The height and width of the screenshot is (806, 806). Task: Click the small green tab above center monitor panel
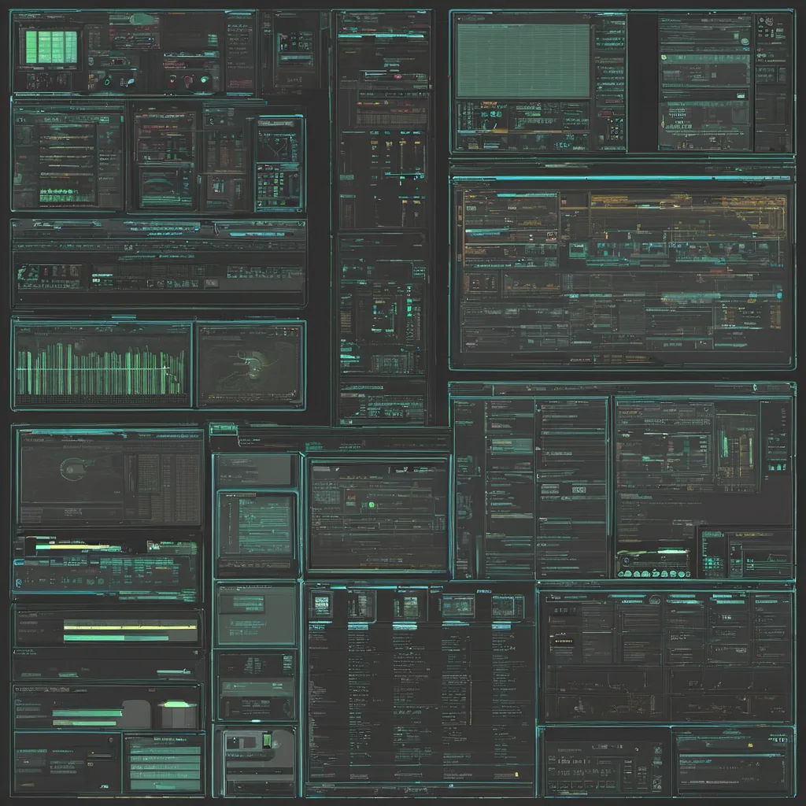224,428
